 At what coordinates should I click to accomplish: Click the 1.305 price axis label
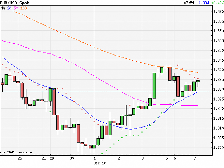pyautogui.click(x=218, y=138)
